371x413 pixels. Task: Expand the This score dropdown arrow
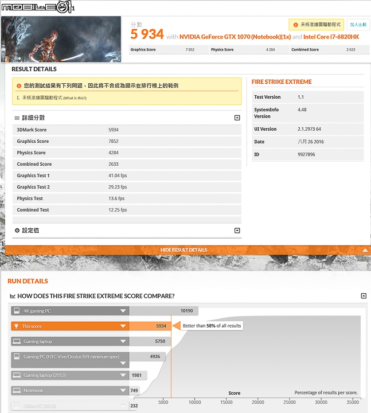tap(123, 326)
